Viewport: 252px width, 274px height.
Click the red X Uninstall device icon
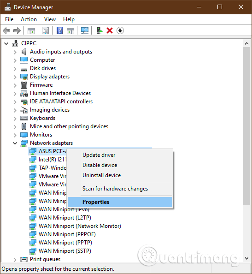(110, 30)
